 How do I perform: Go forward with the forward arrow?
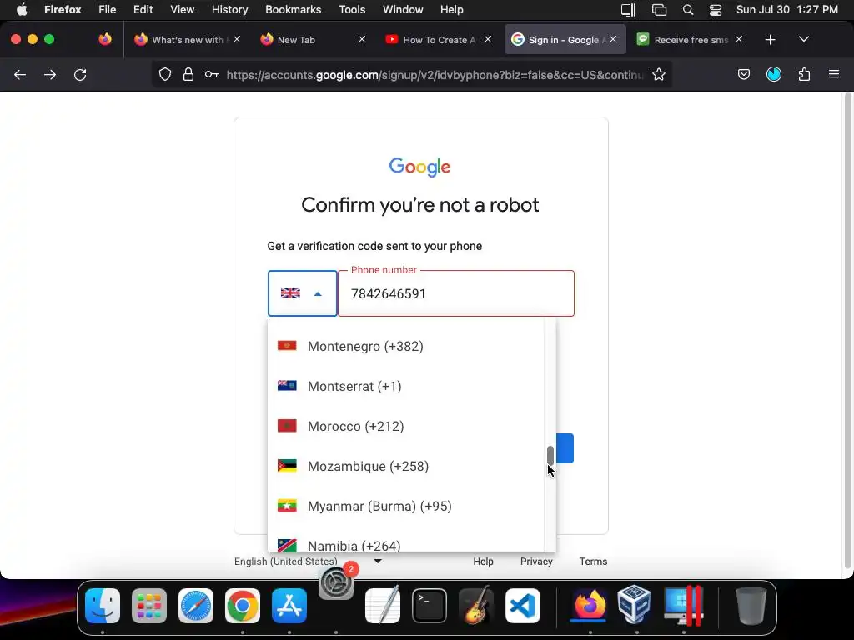pos(50,74)
